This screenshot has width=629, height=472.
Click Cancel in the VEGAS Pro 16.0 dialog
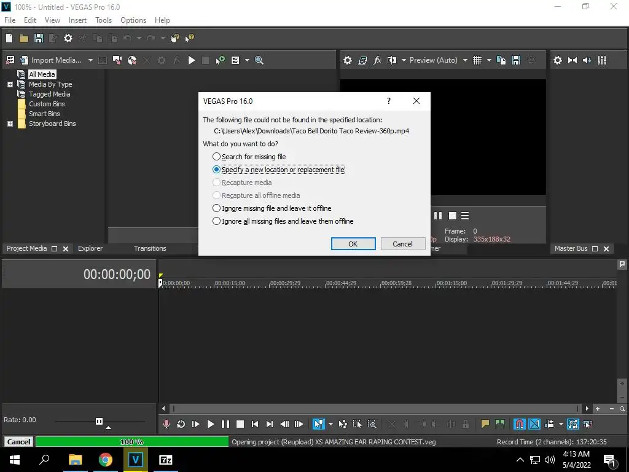coord(403,243)
